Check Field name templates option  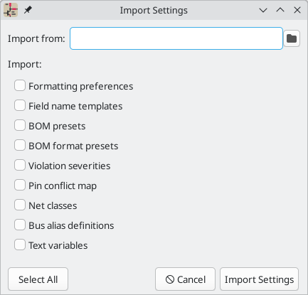[20, 105]
